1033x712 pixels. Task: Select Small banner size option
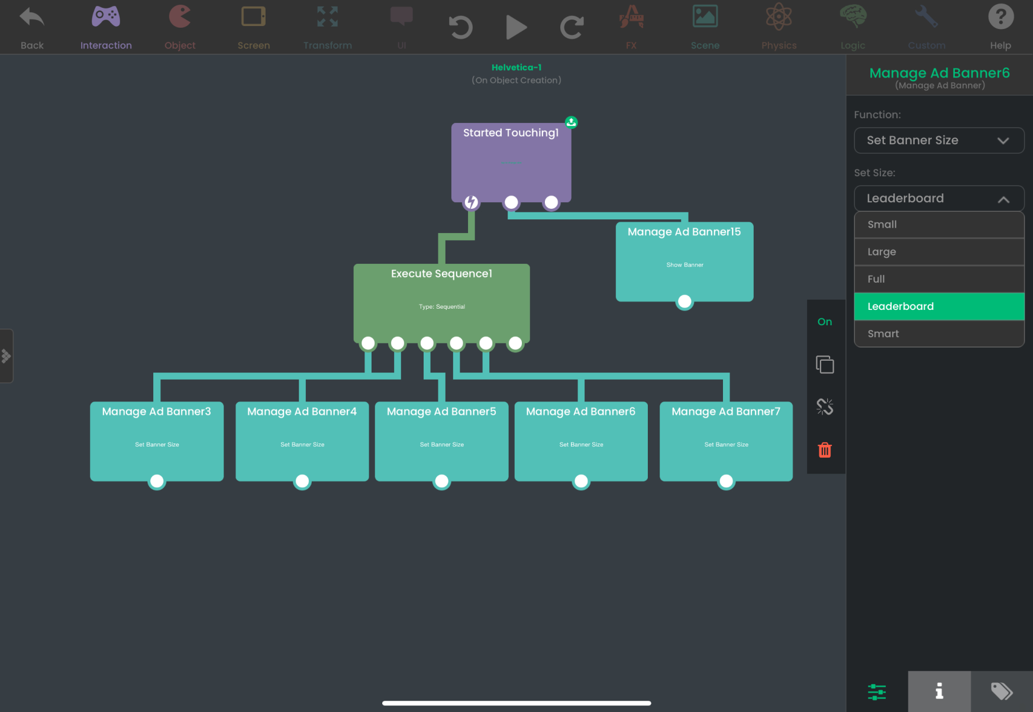(x=939, y=225)
